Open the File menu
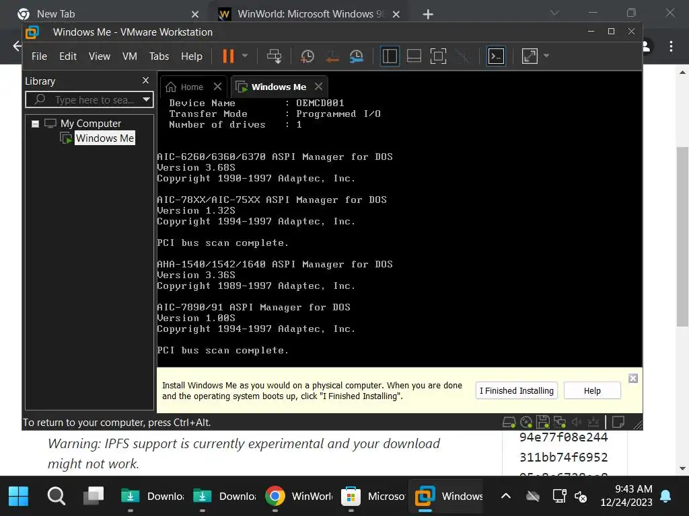This screenshot has width=689, height=516. coord(39,56)
